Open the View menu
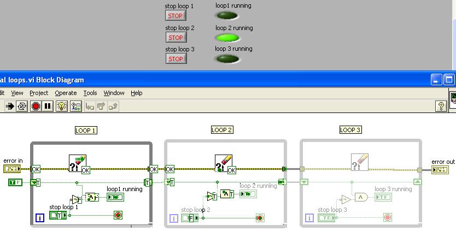Viewport: 456px width, 231px height. pos(17,93)
